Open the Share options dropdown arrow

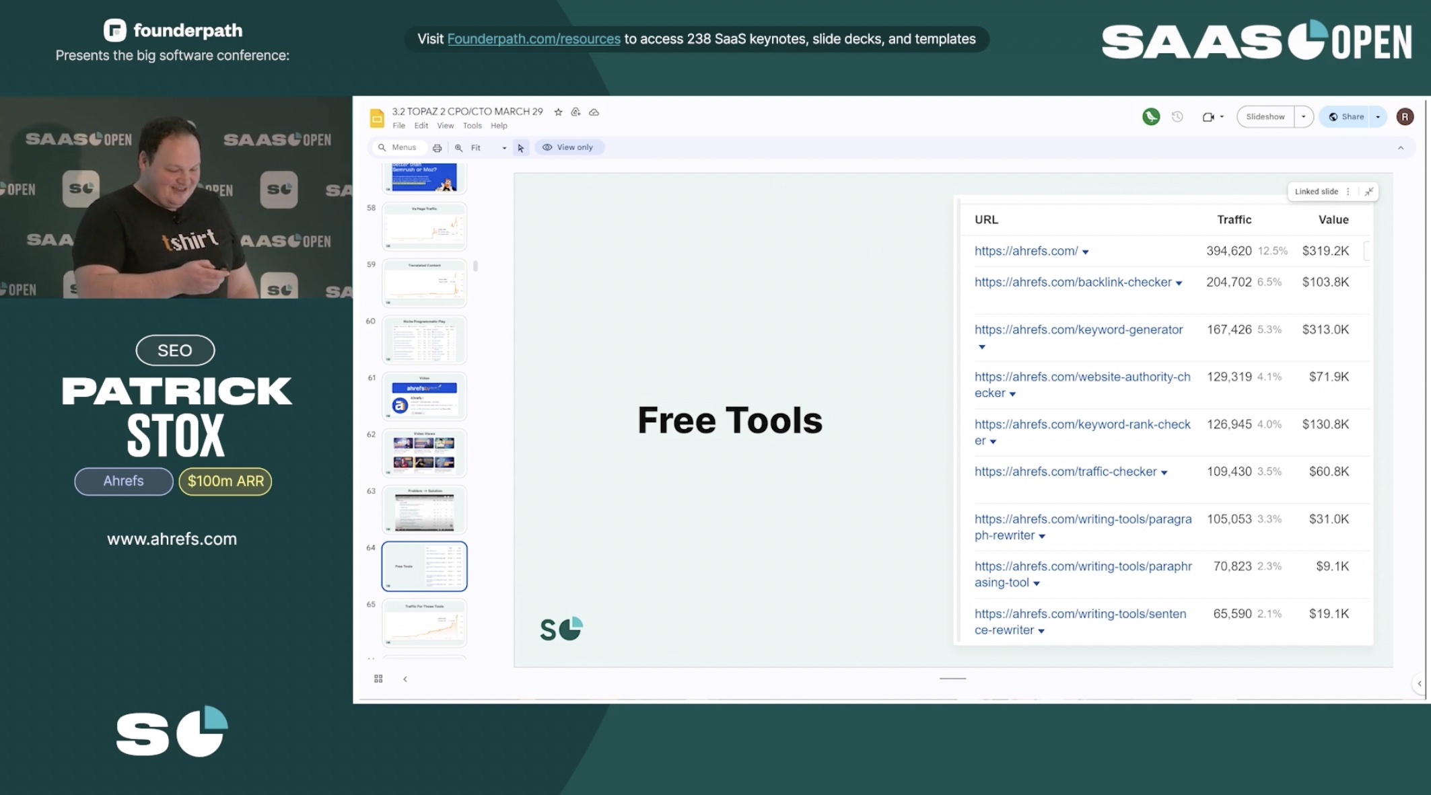coord(1378,117)
